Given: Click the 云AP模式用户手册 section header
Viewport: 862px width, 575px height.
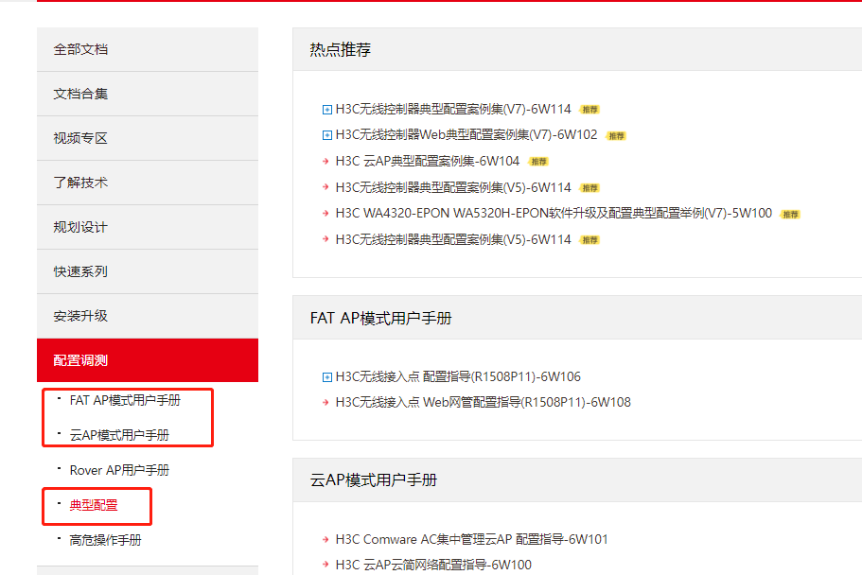Looking at the screenshot, I should pyautogui.click(x=577, y=479).
